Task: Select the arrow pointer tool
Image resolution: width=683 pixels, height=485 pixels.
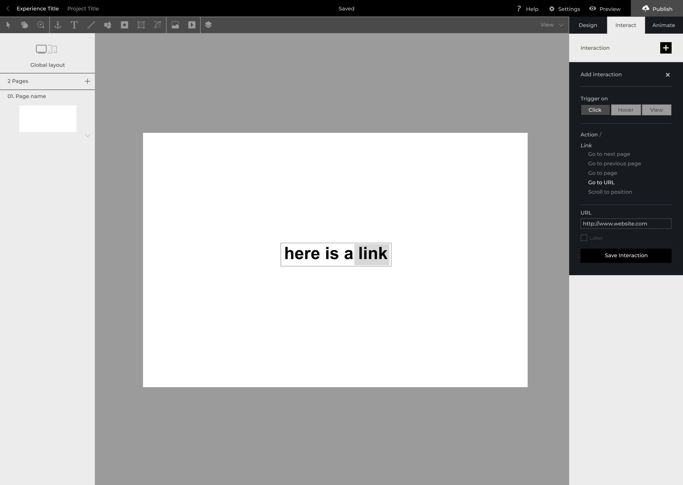Action: [x=8, y=25]
